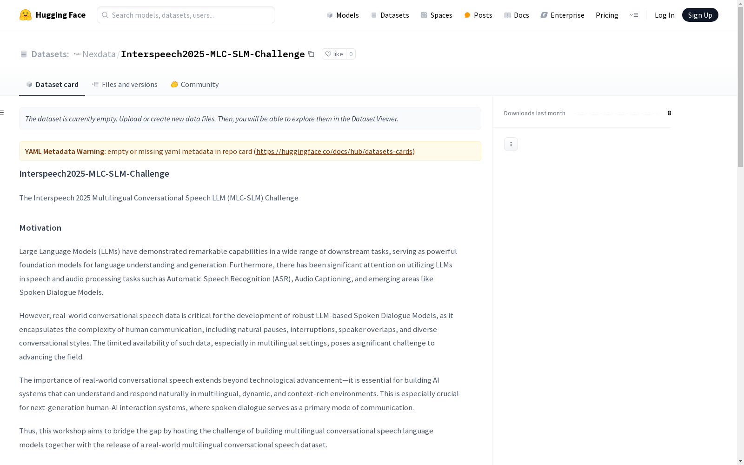Open the Docs navigation item

coord(517,15)
